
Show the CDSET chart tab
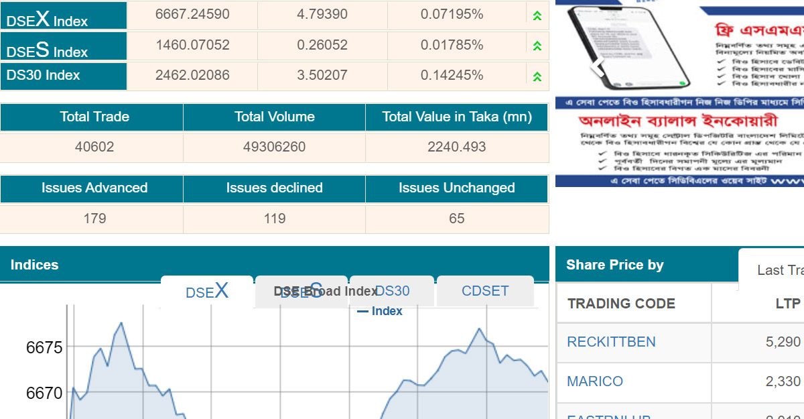485,291
